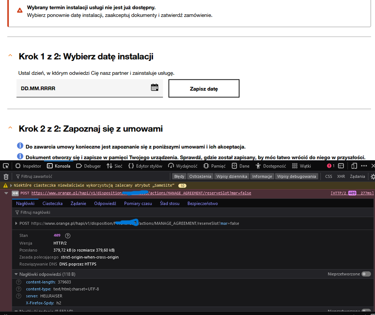The height and width of the screenshot is (315, 375).
Task: Toggle Nieprzetworzone switch for response headers
Action: pos(366,274)
